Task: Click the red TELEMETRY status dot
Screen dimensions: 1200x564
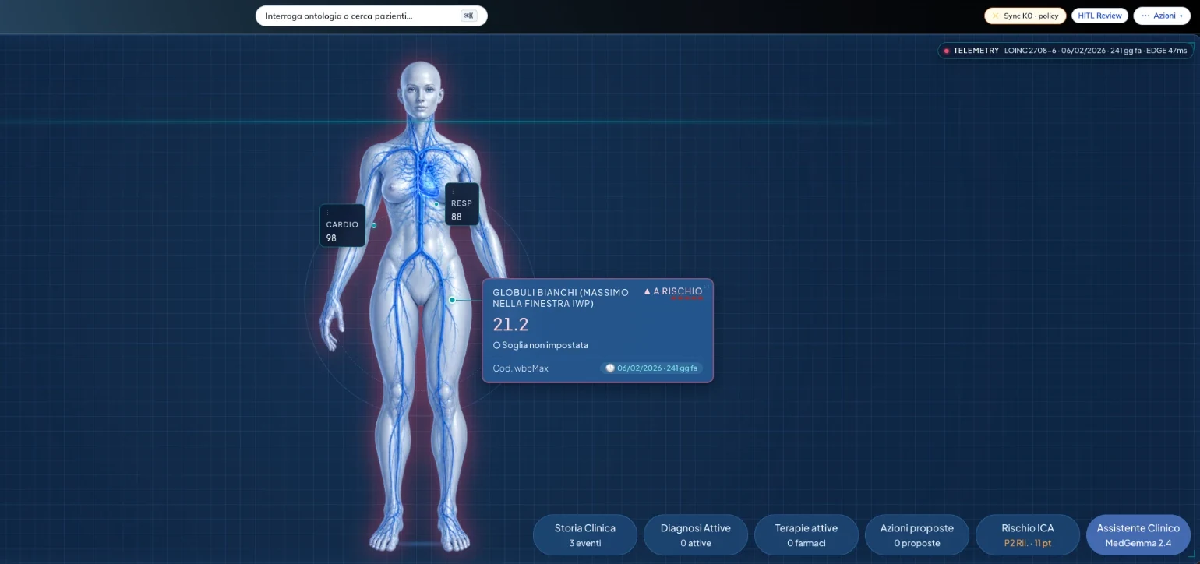Action: pyautogui.click(x=946, y=51)
